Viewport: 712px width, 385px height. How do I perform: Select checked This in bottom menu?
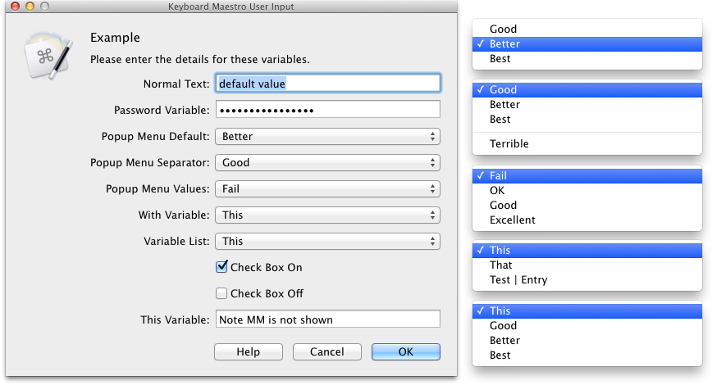click(x=587, y=311)
